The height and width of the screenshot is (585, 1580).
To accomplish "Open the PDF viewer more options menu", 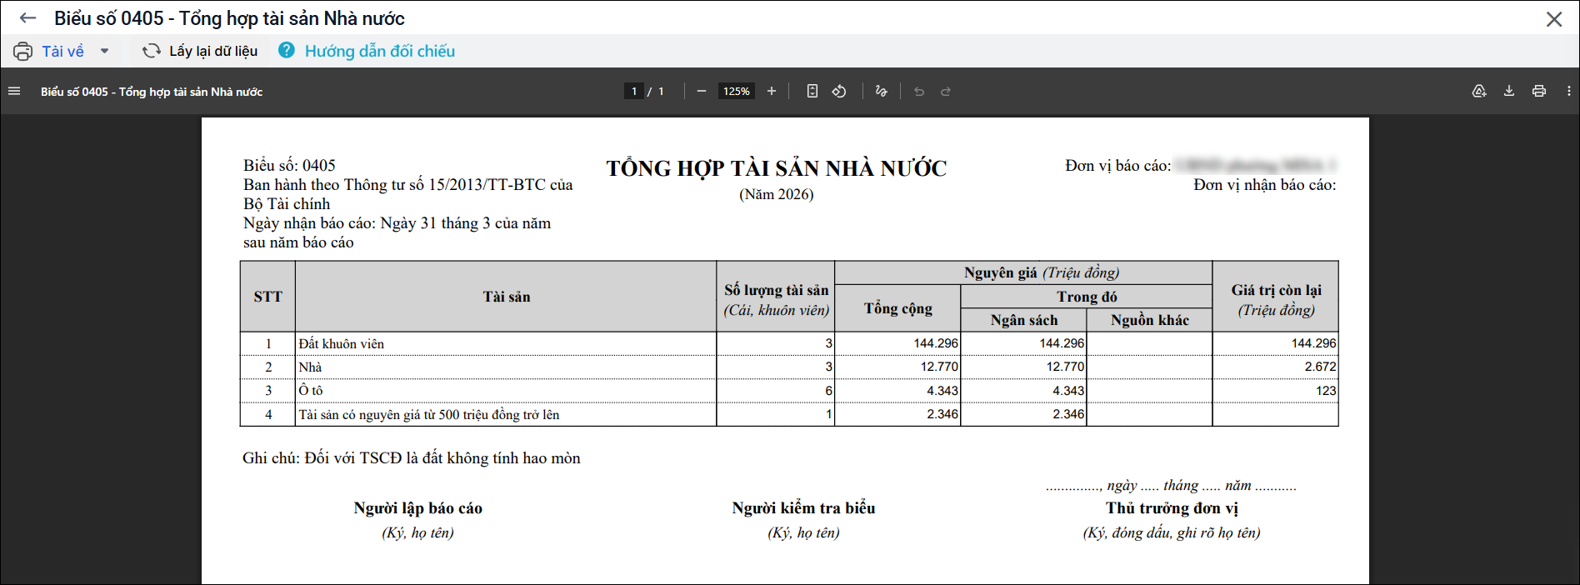I will [1569, 92].
